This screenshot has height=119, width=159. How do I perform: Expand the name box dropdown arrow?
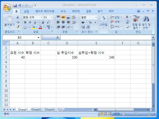pyautogui.click(x=38, y=38)
